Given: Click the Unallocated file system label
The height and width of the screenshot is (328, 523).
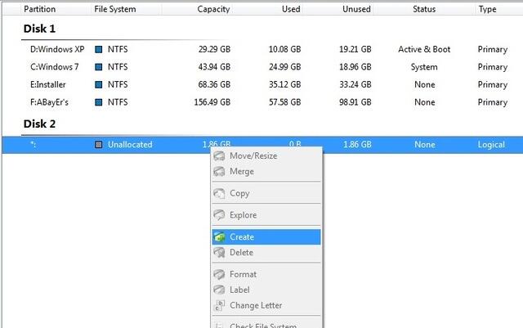Looking at the screenshot, I should (130, 145).
